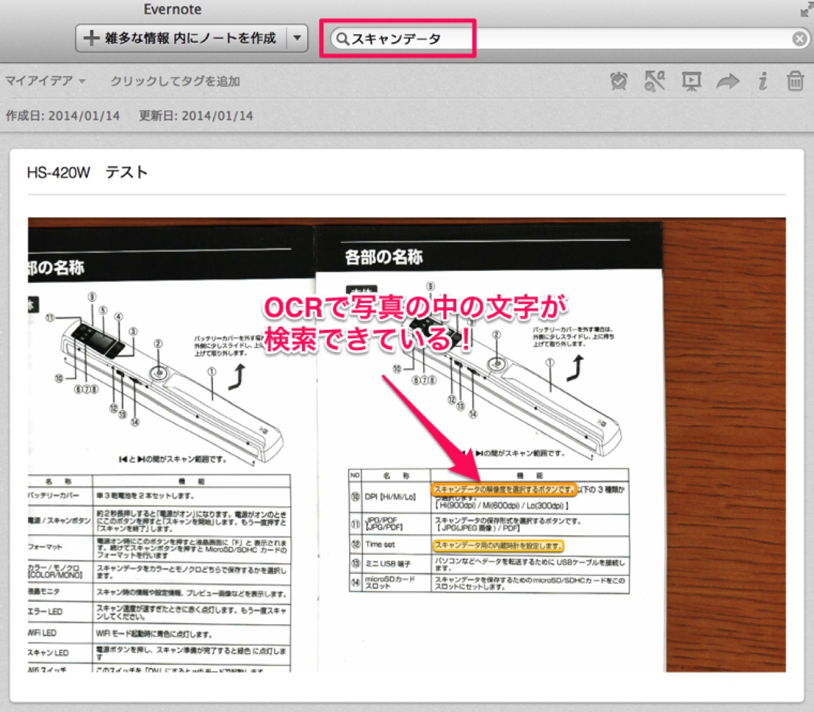Select the note title HS-420W テスト

pyautogui.click(x=87, y=172)
